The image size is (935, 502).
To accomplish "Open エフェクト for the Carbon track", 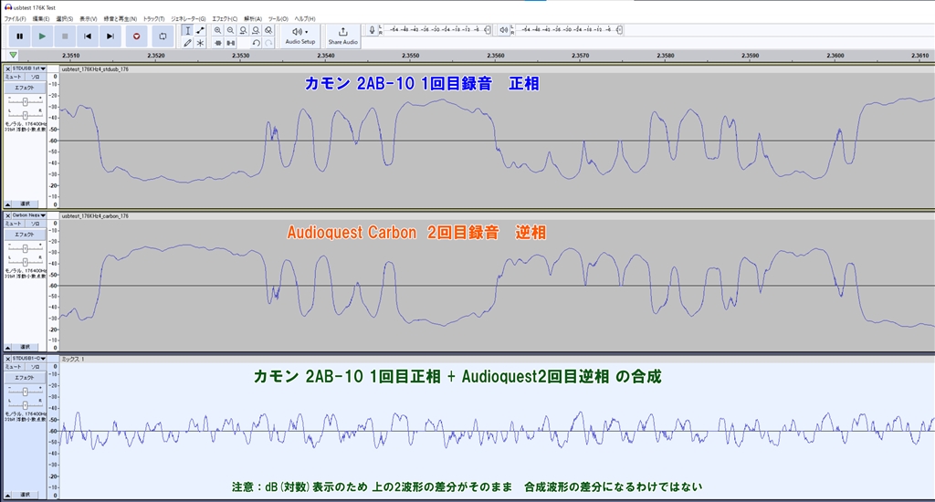I will tap(25, 235).
